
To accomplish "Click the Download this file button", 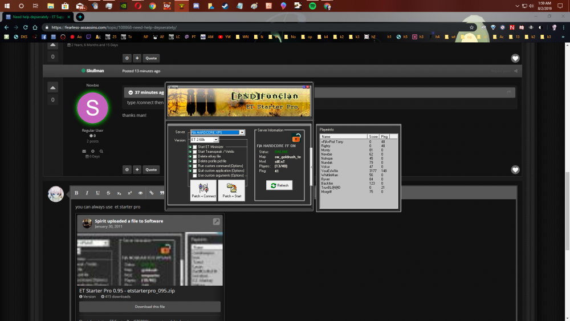I will 150,306.
